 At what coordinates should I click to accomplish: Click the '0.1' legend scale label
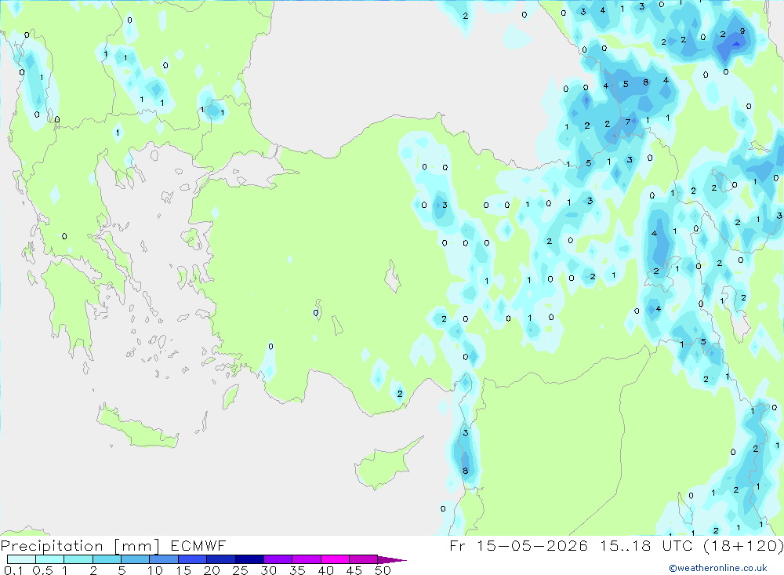pos(13,570)
